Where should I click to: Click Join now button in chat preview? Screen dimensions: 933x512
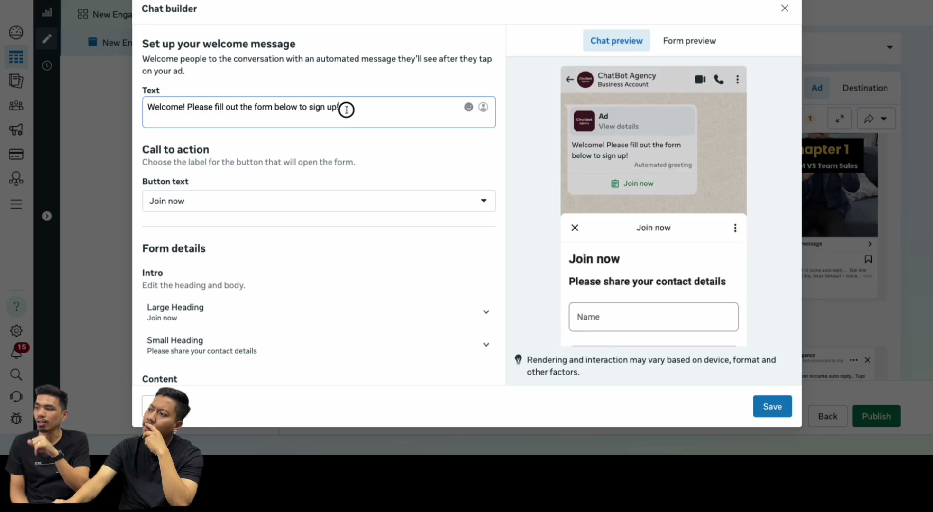632,183
